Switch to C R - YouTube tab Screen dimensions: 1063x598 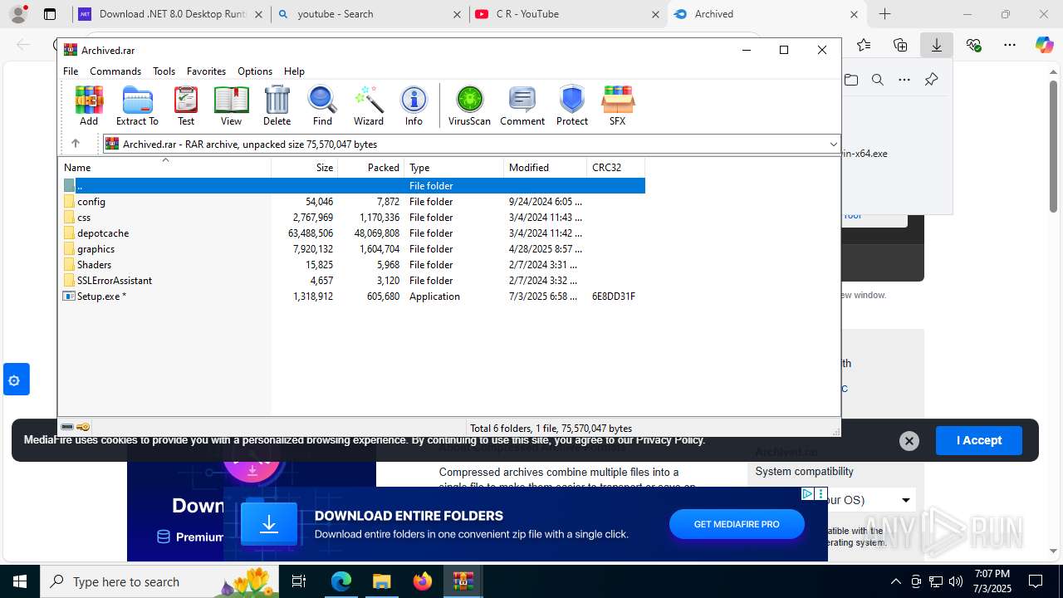pos(568,14)
